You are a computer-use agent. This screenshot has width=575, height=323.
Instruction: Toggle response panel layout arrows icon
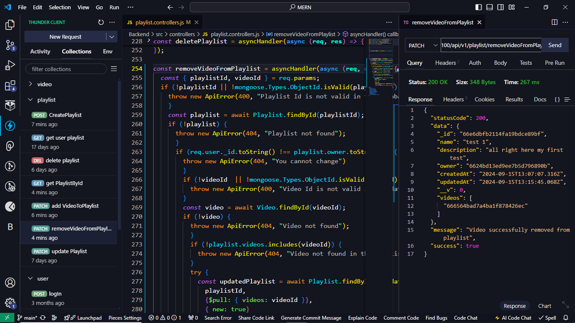[565, 305]
